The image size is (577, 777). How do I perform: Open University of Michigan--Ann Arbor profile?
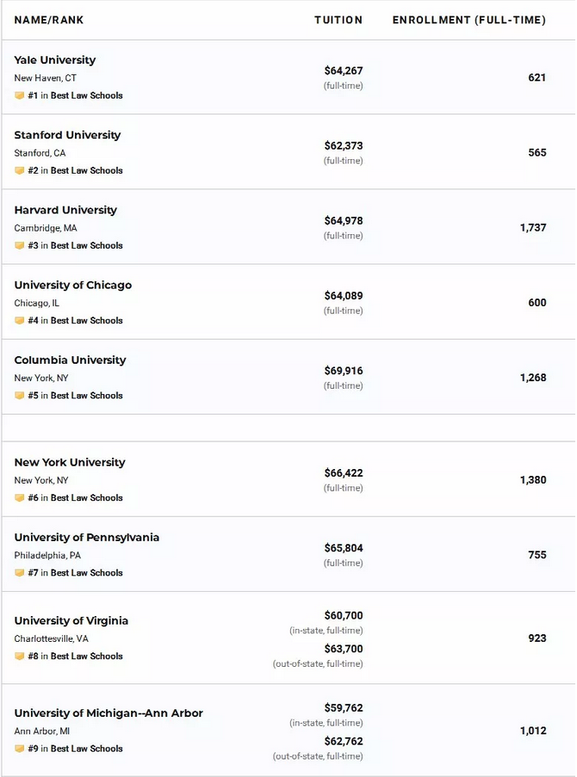[x=109, y=713]
